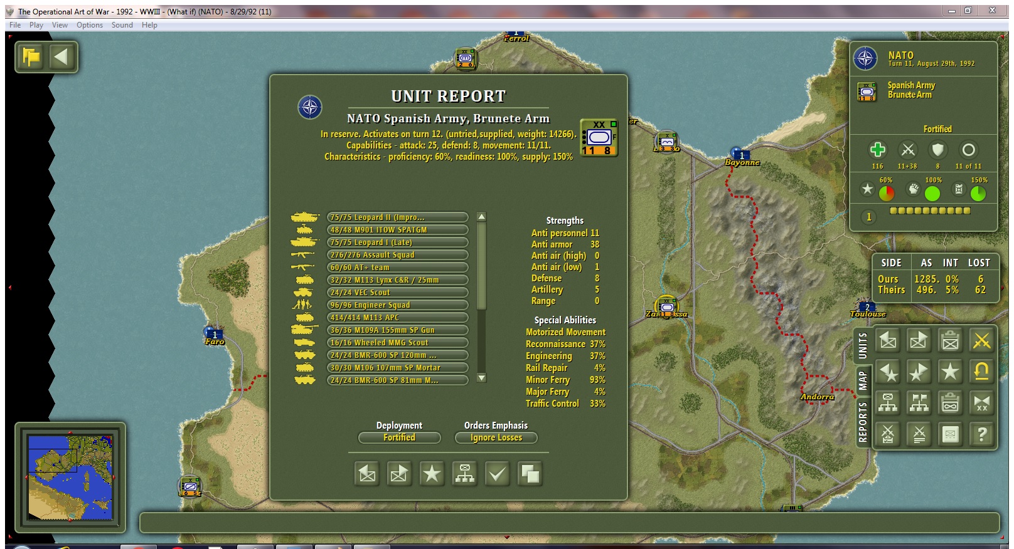Click previous formation star icon in control panel
Screen dimensions: 1014x549
888,372
